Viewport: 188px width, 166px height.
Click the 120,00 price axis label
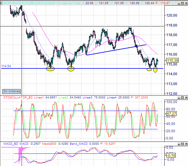tap(172, 15)
